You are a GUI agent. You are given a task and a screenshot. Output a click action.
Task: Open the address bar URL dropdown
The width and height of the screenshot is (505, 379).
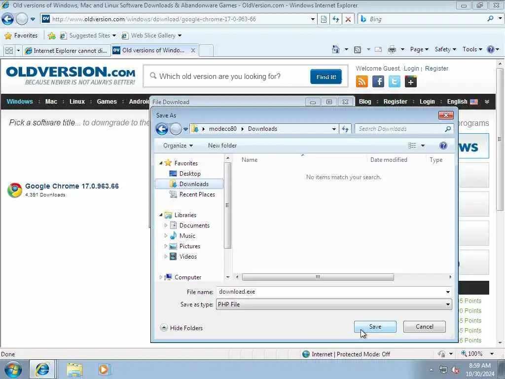(312, 19)
